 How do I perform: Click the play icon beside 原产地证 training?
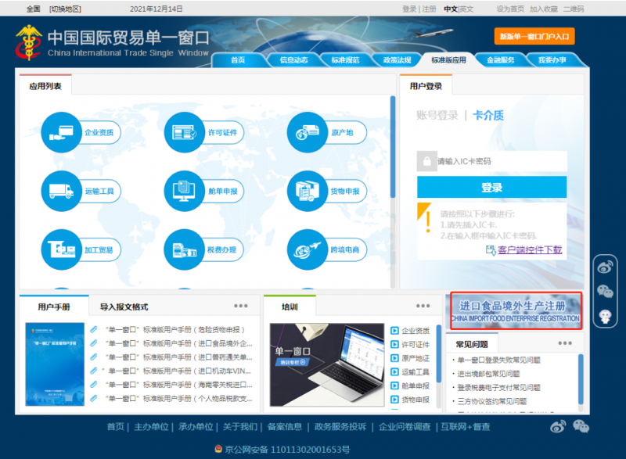[x=394, y=358]
